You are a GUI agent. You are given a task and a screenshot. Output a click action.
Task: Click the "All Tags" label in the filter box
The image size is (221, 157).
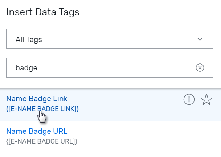[x=29, y=40]
